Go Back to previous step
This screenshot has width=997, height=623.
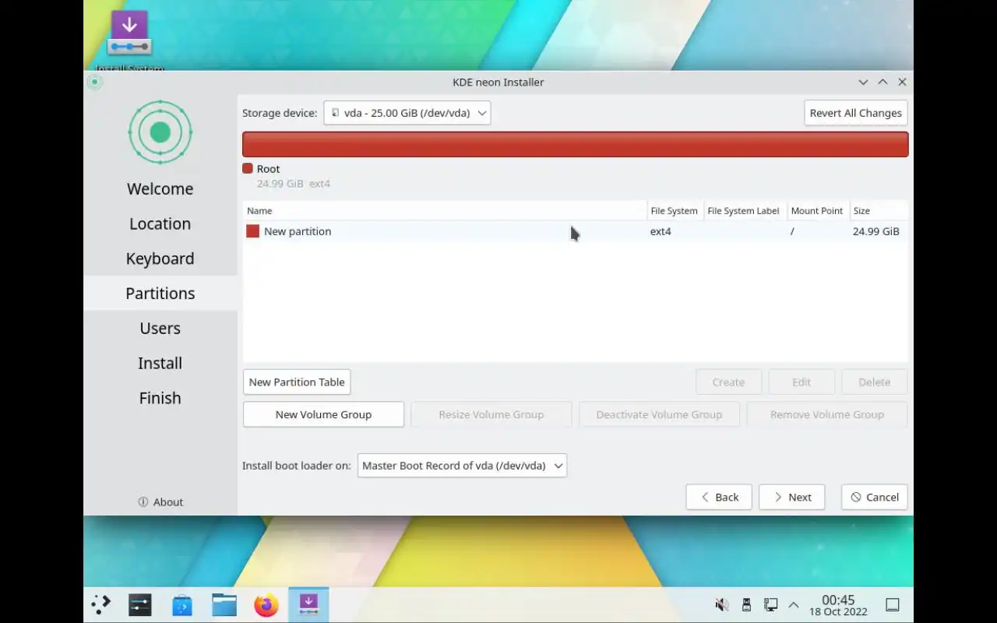tap(719, 497)
